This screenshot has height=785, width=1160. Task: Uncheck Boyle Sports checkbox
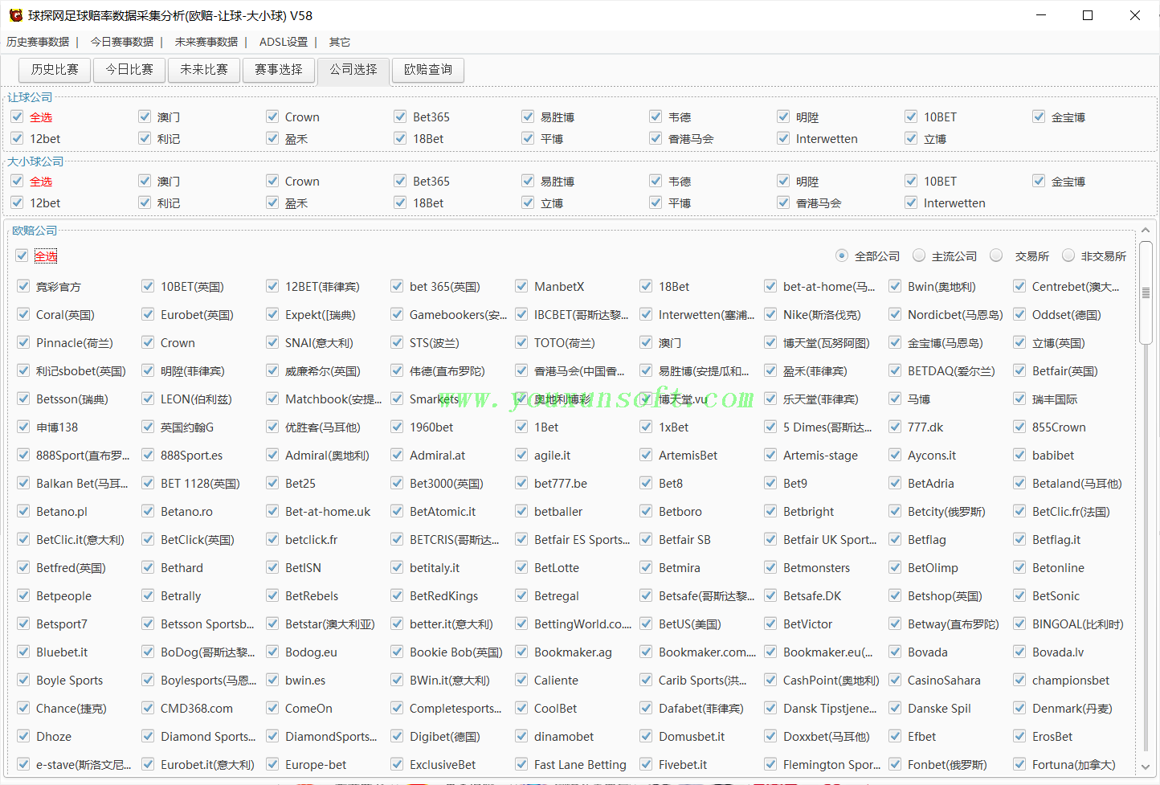pos(23,680)
